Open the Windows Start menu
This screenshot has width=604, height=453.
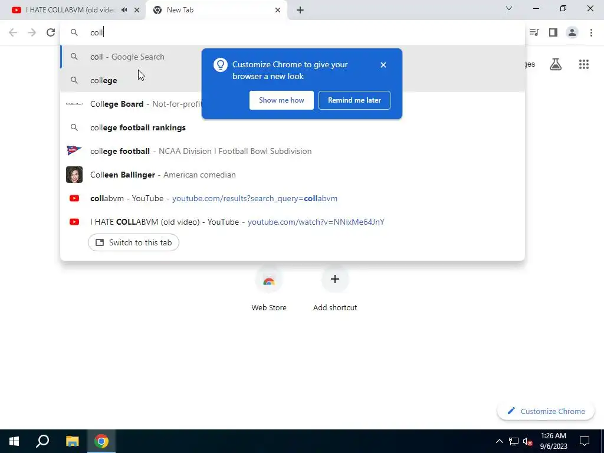[14, 441]
